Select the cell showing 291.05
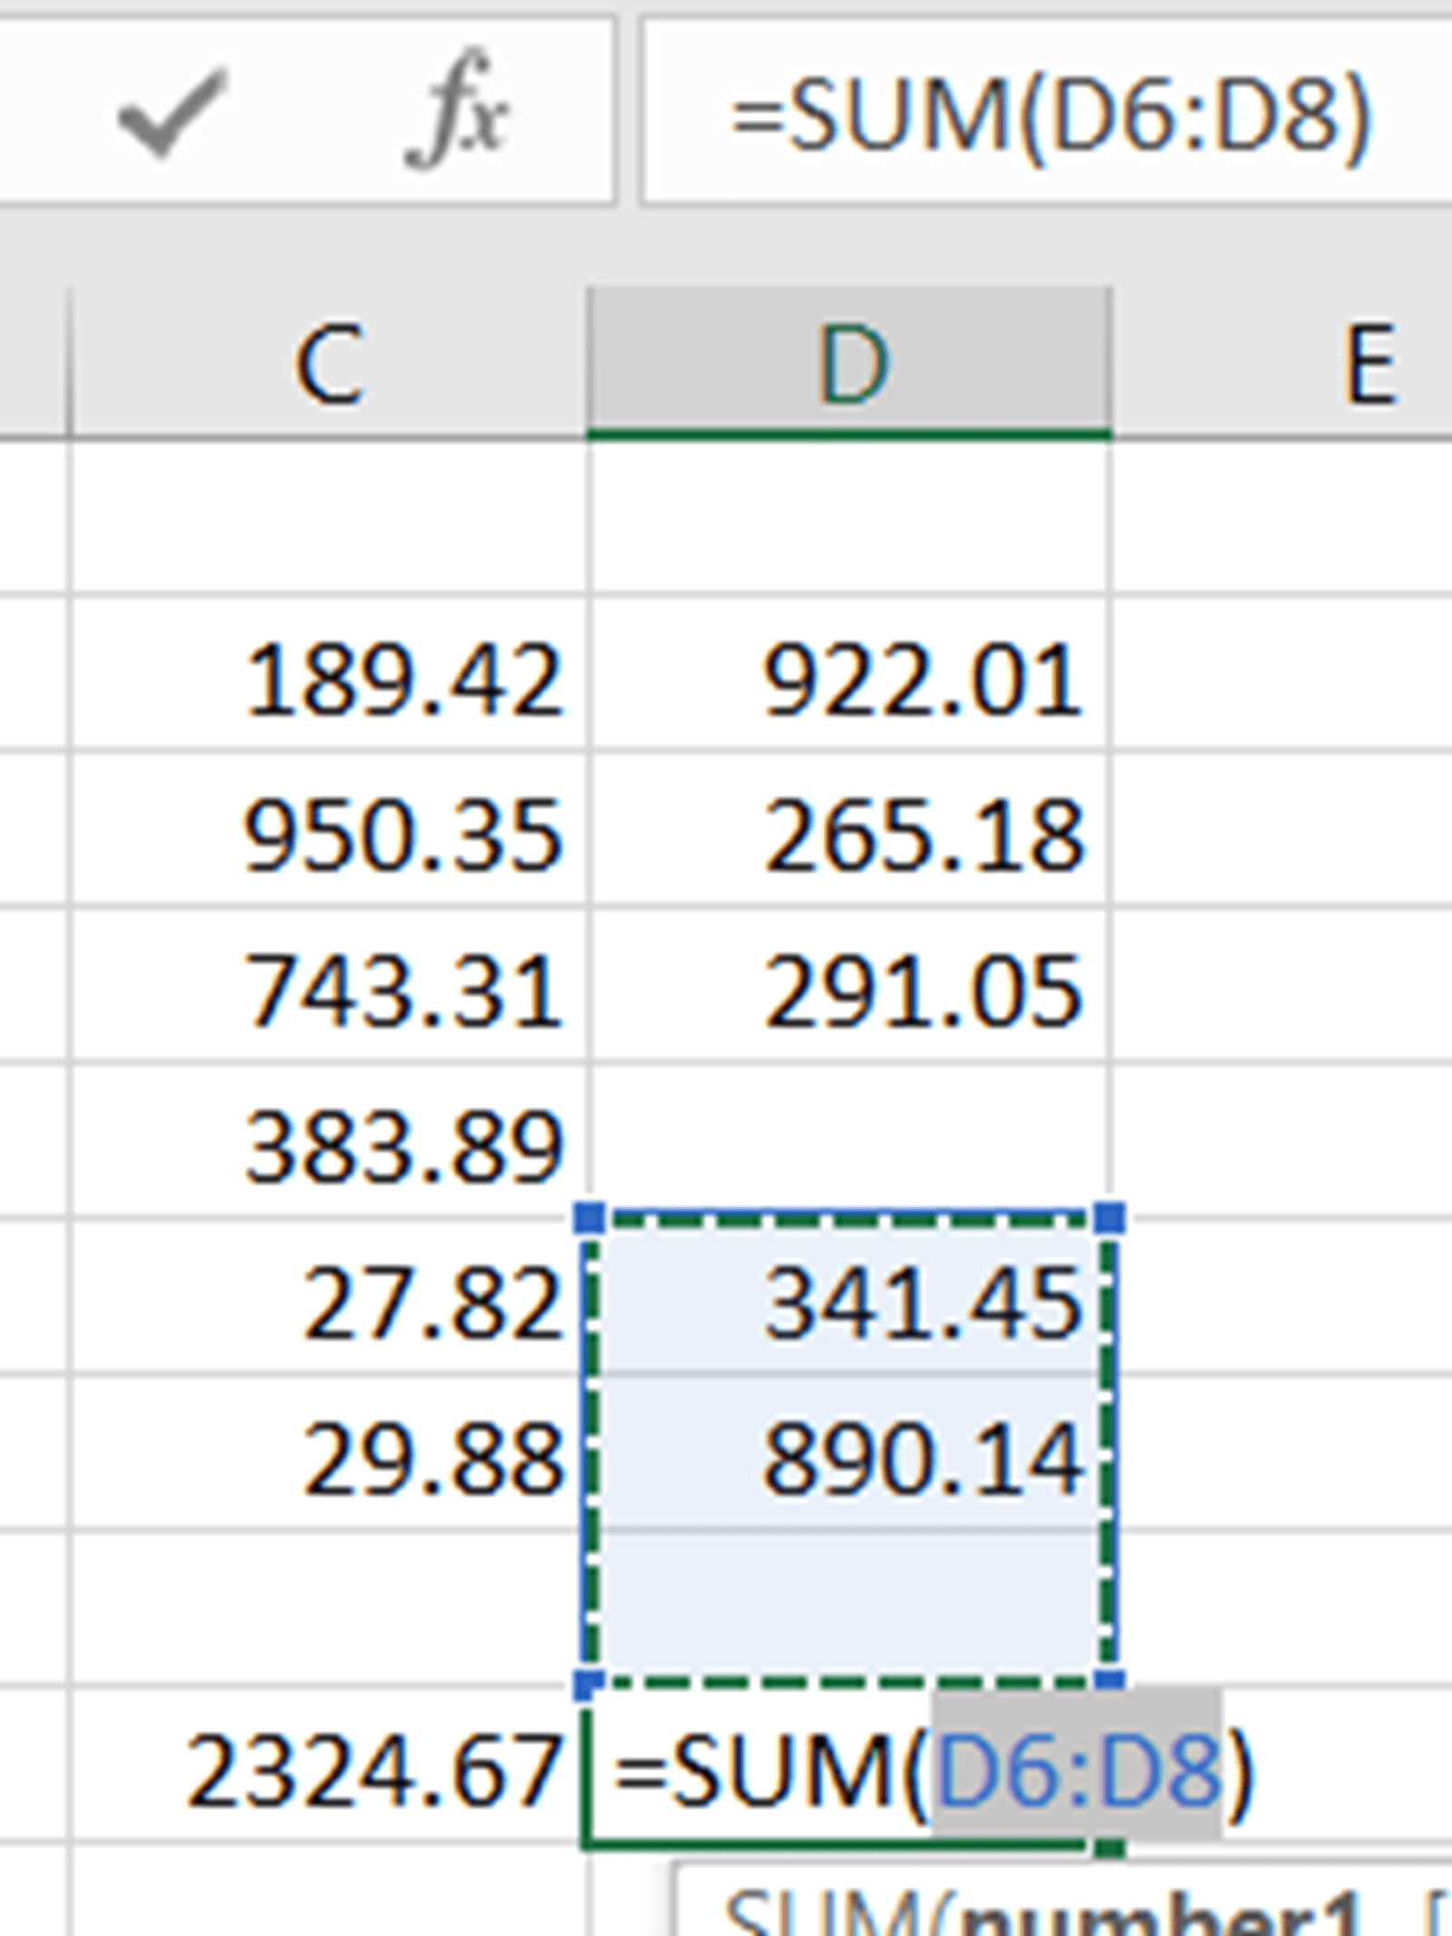Image resolution: width=1452 pixels, height=1936 pixels. (922, 991)
